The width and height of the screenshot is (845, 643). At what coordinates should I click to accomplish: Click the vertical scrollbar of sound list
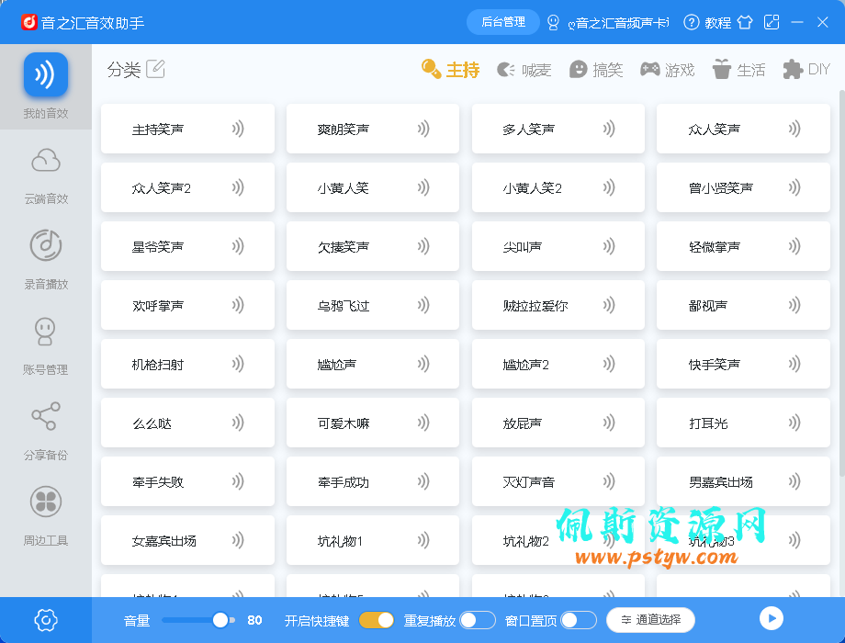tap(841, 283)
